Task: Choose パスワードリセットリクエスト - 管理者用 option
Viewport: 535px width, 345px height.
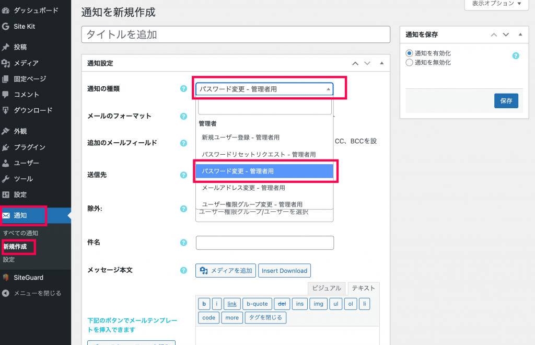Action: pyautogui.click(x=264, y=154)
